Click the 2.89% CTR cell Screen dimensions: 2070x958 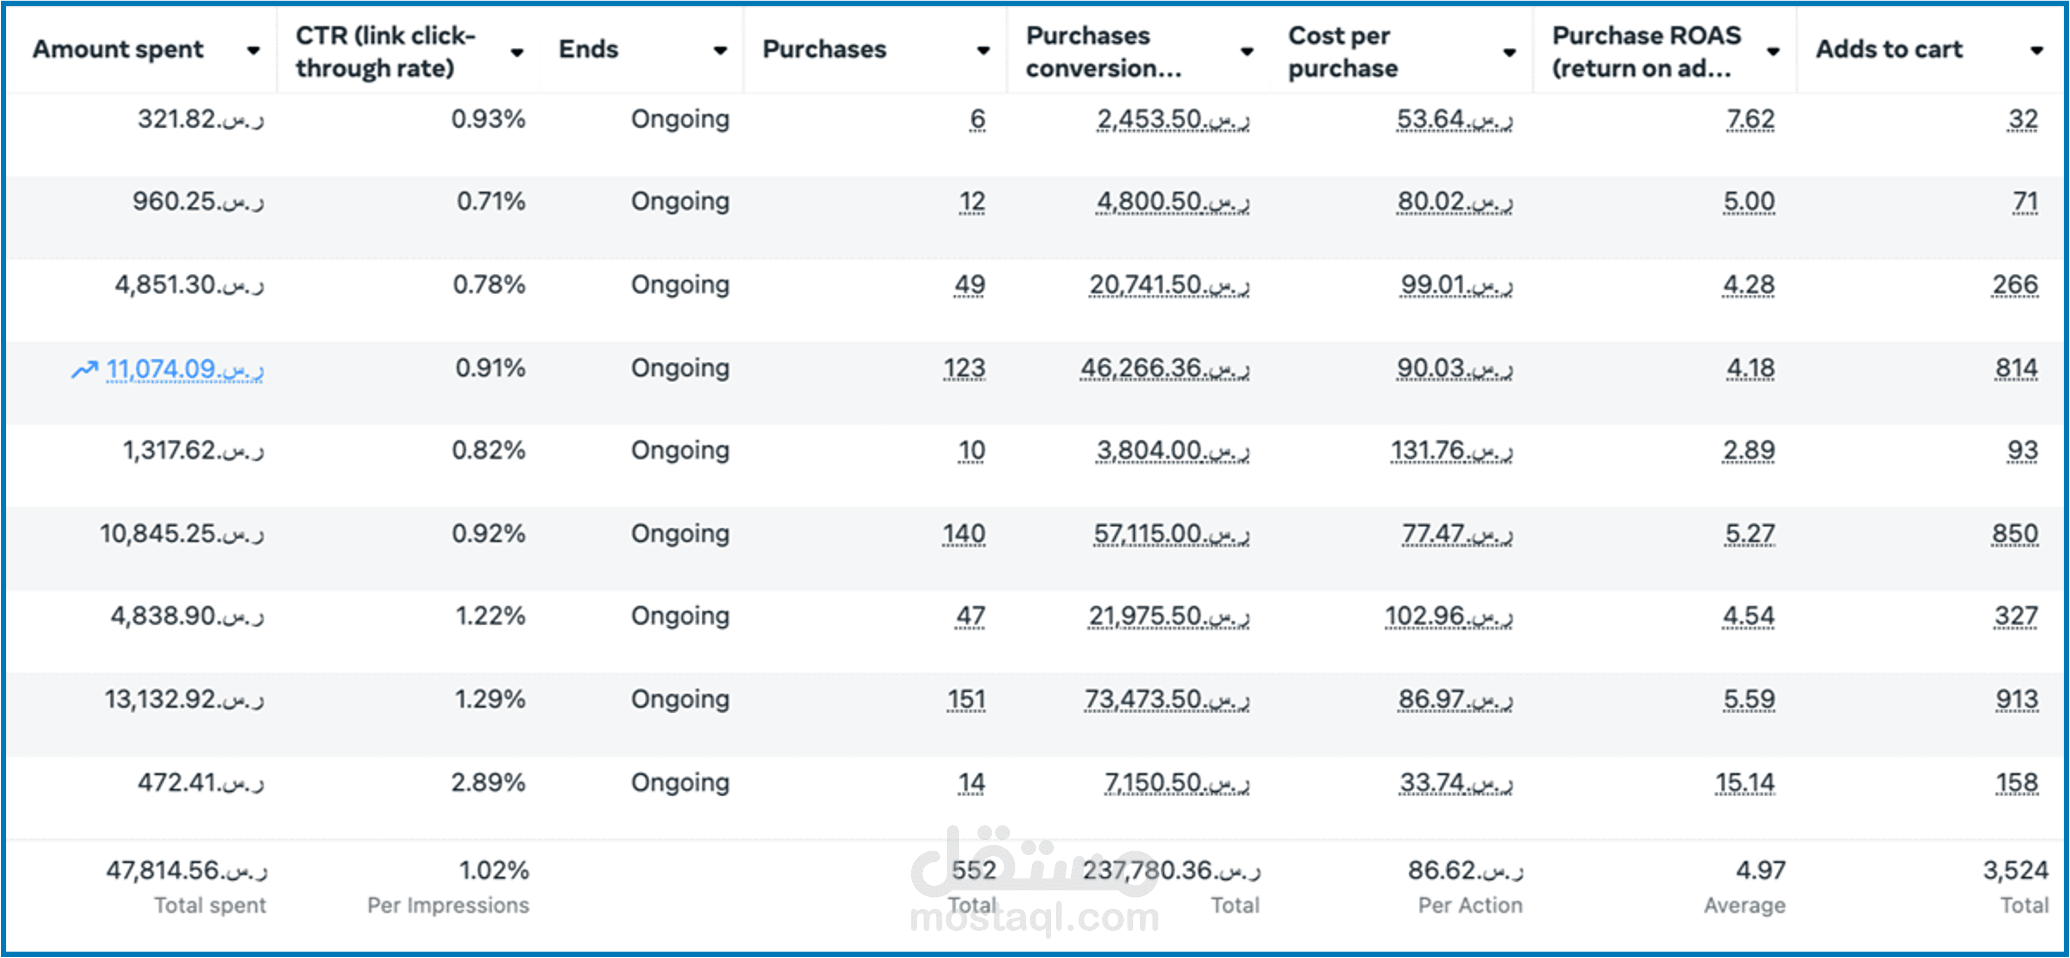point(488,782)
